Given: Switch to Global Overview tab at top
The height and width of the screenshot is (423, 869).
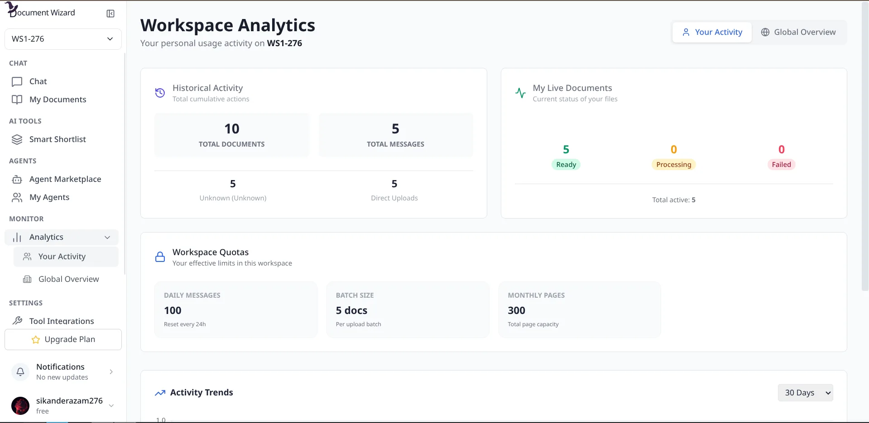Looking at the screenshot, I should tap(798, 32).
